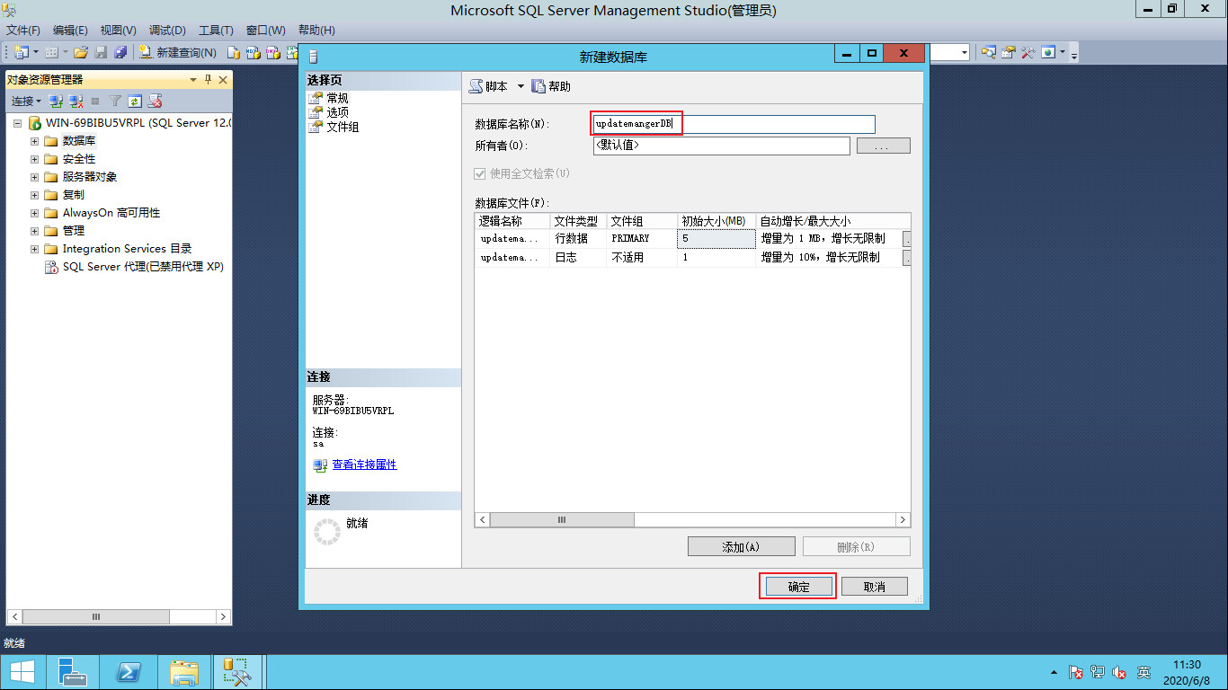Toggle the 使用全文检索 full-text checkbox
Image resolution: width=1228 pixels, height=690 pixels.
coord(481,173)
